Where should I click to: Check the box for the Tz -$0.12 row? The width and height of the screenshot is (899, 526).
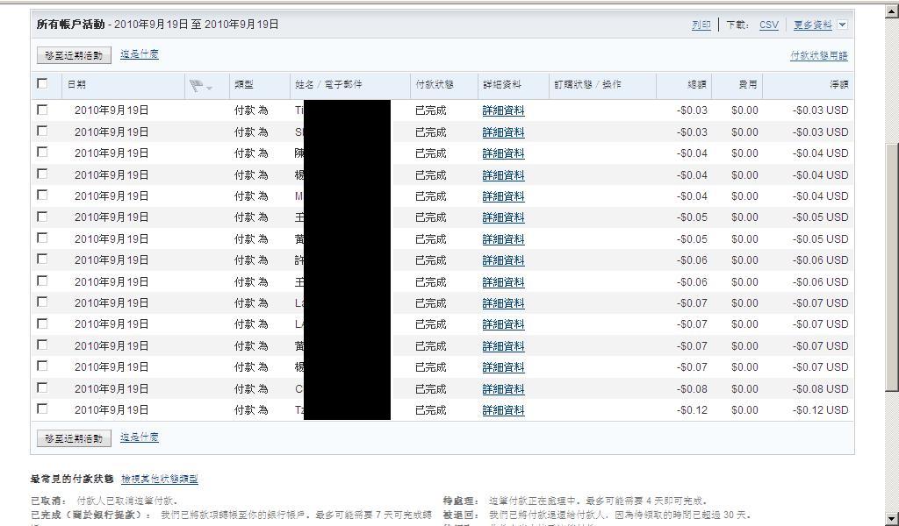coord(42,409)
